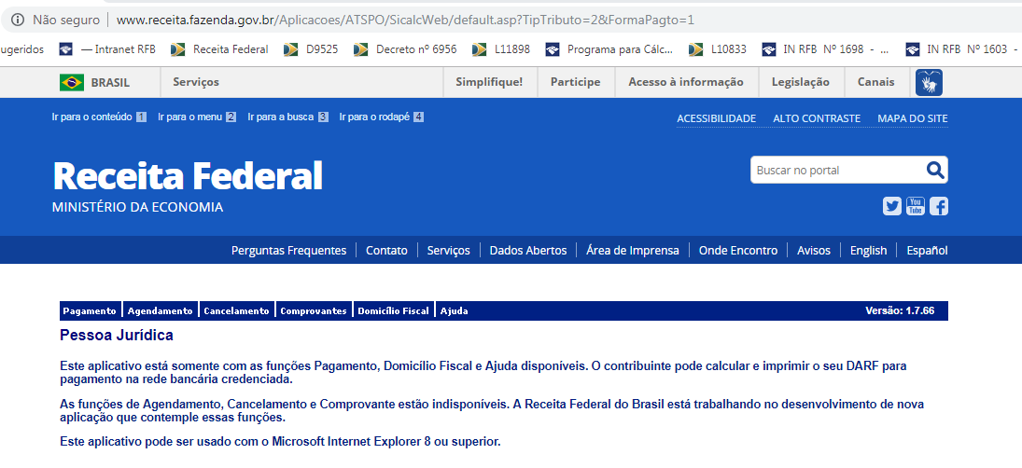Screen dimensions: 1022x468
Task: Open the YouTube icon in the header
Action: pos(915,206)
